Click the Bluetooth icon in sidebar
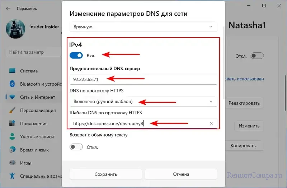This screenshot has height=188, width=287. 13,84
